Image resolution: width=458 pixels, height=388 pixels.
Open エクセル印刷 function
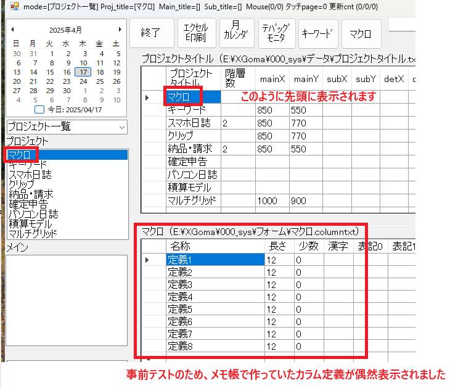[x=197, y=34]
